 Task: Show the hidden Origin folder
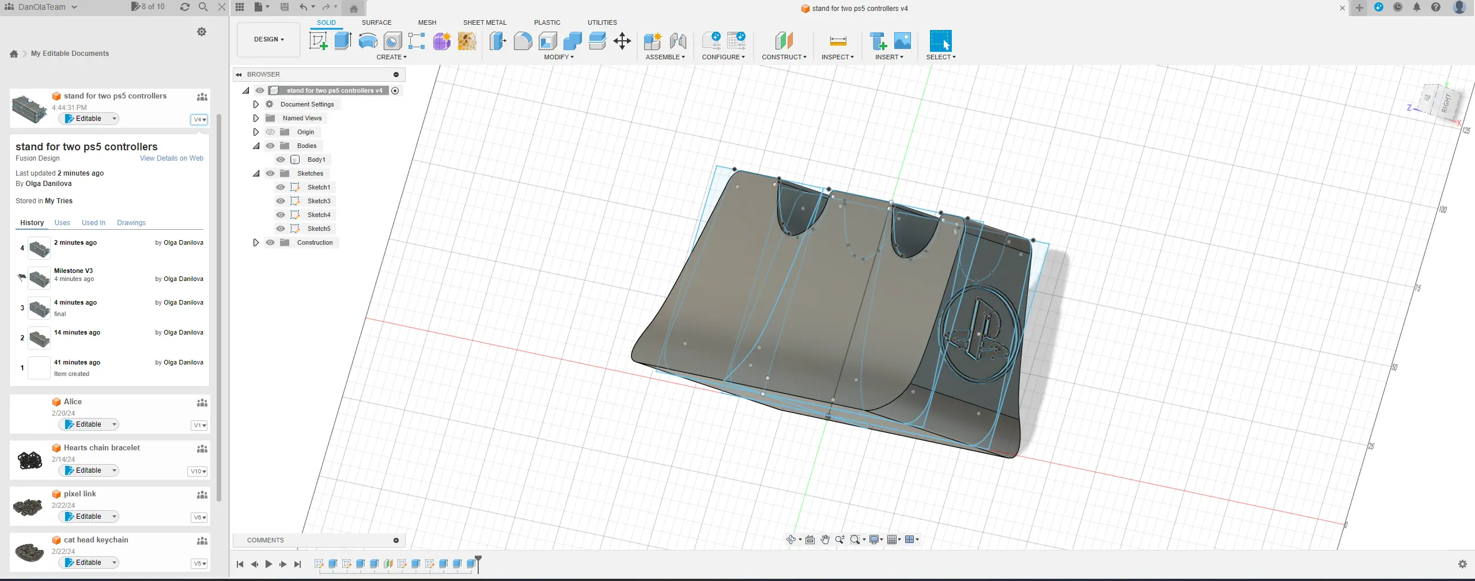point(270,132)
